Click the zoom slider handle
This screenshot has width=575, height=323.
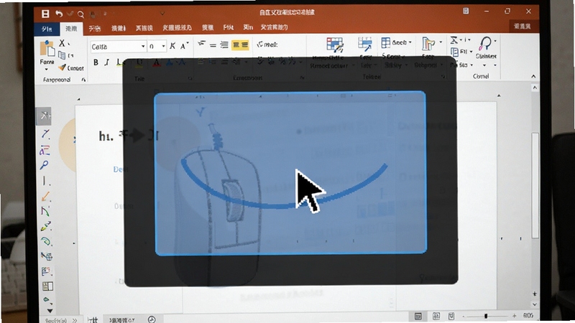486,316
